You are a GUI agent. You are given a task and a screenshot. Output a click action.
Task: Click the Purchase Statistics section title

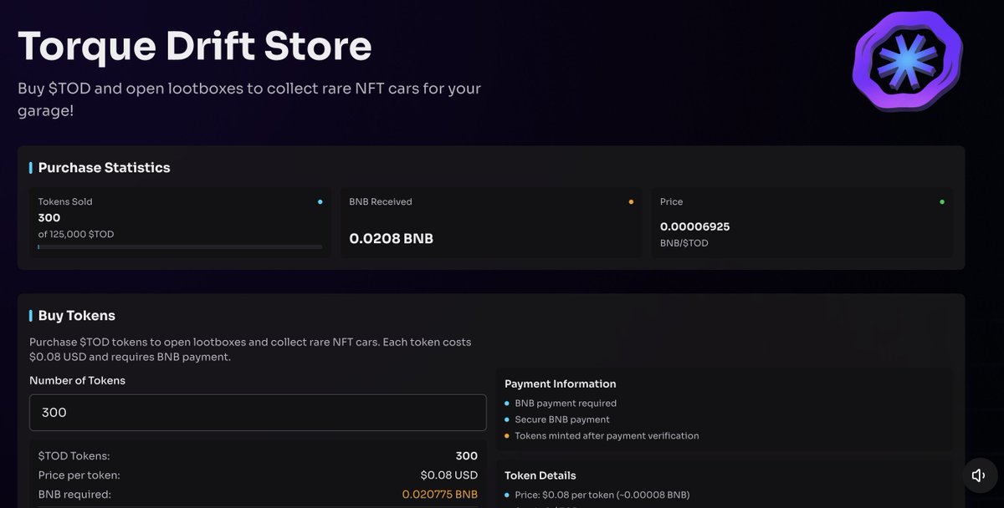tap(104, 168)
